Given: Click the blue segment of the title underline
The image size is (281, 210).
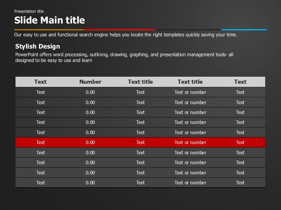Looking at the screenshot, I should (244, 30).
